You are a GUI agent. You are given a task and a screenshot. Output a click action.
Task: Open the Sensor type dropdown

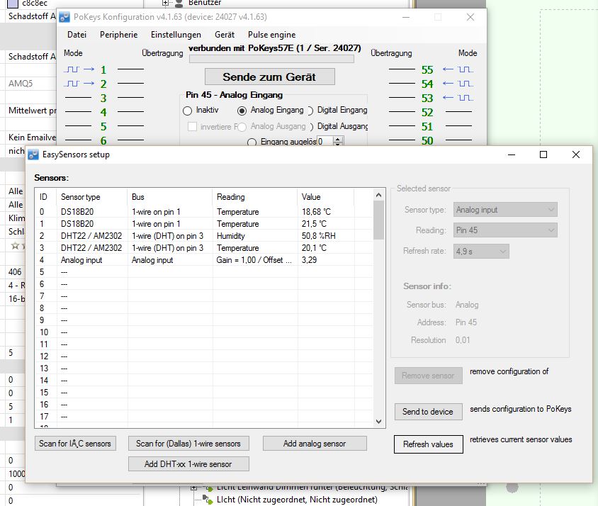point(505,210)
